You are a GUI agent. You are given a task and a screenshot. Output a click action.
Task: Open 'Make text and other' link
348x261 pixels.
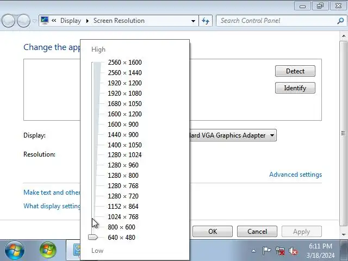tap(52, 192)
